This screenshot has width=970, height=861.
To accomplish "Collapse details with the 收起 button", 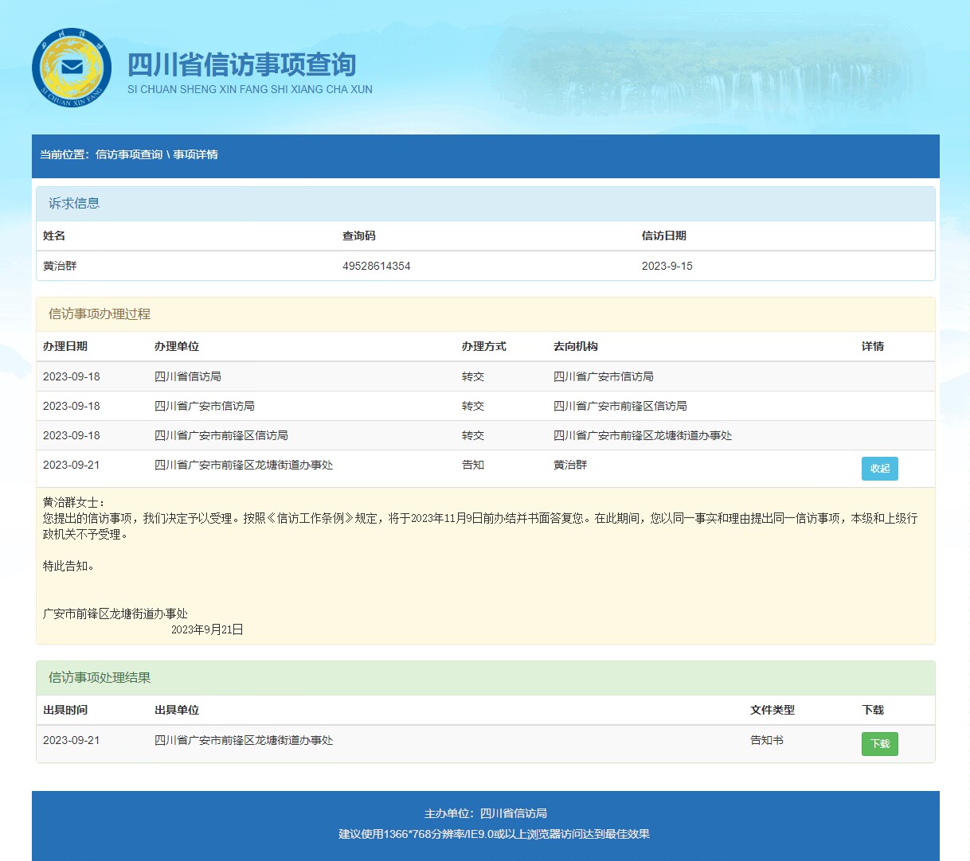I will (879, 469).
